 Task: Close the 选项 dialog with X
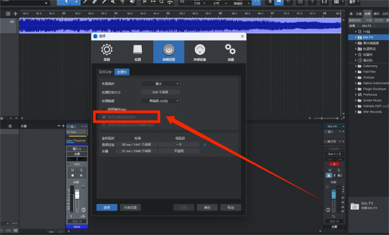point(243,36)
